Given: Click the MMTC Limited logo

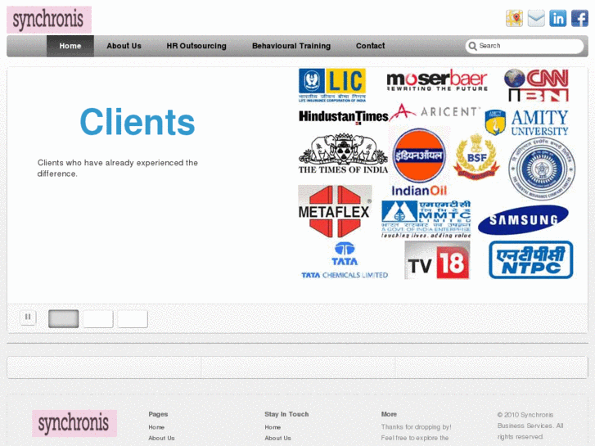Looking at the screenshot, I should pyautogui.click(x=426, y=219).
